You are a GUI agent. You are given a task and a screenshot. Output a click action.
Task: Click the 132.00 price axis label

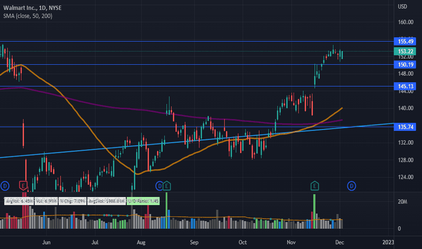(x=406, y=143)
